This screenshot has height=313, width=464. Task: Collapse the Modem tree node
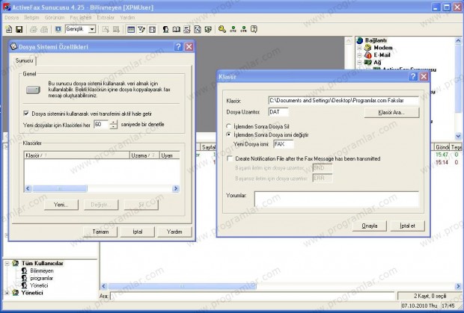tap(359, 48)
